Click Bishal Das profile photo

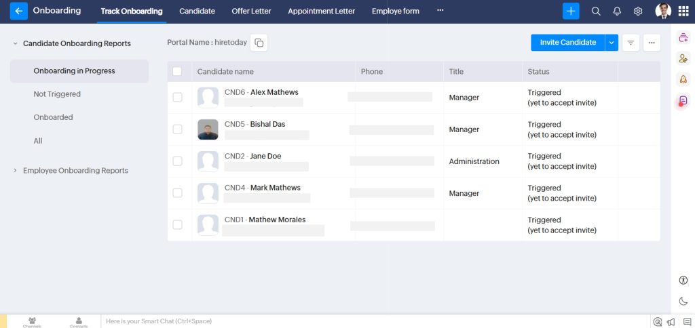[208, 129]
